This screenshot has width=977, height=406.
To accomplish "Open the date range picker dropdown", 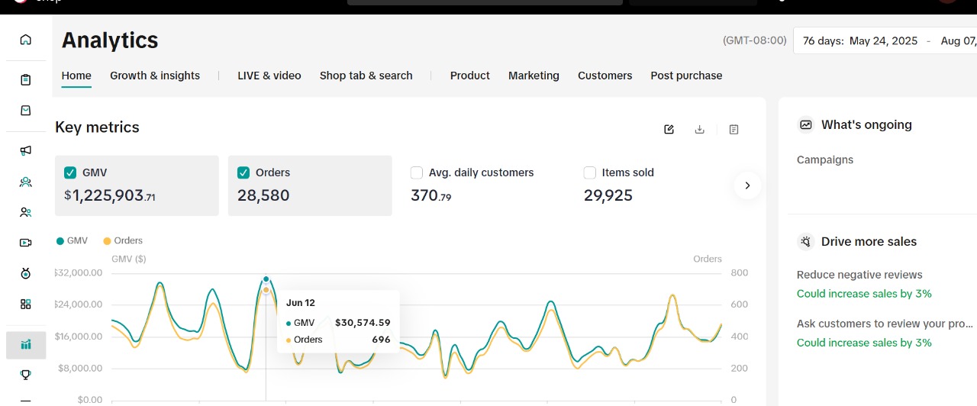I will tap(885, 40).
